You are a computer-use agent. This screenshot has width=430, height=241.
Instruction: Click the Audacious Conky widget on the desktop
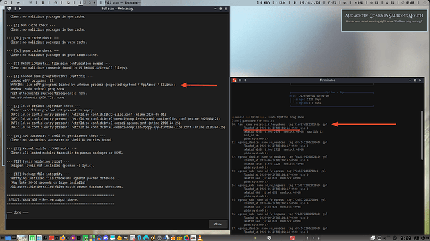[x=384, y=21]
